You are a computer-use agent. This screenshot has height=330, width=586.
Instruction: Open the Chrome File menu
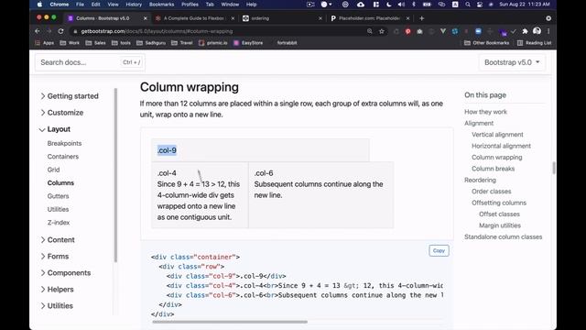(80, 5)
